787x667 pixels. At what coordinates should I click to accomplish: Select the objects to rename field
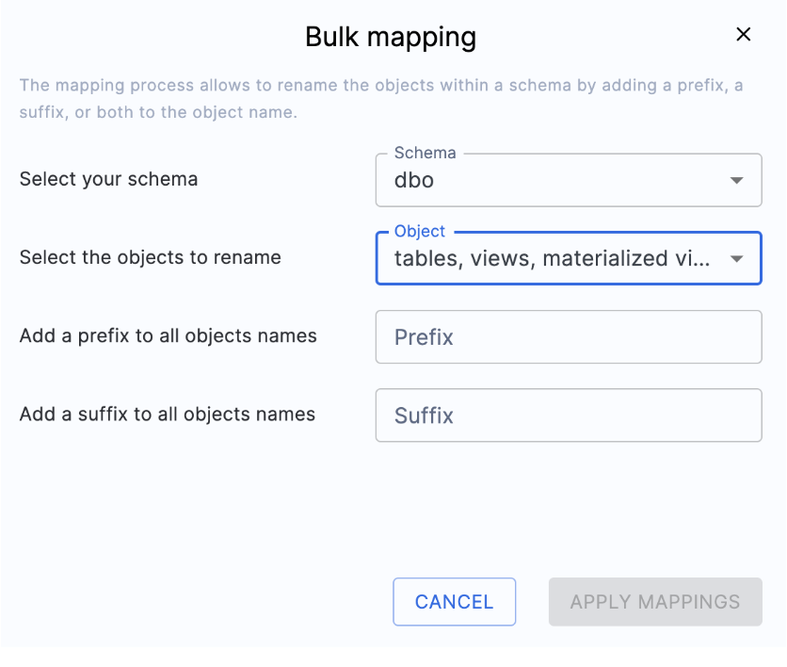(x=569, y=257)
